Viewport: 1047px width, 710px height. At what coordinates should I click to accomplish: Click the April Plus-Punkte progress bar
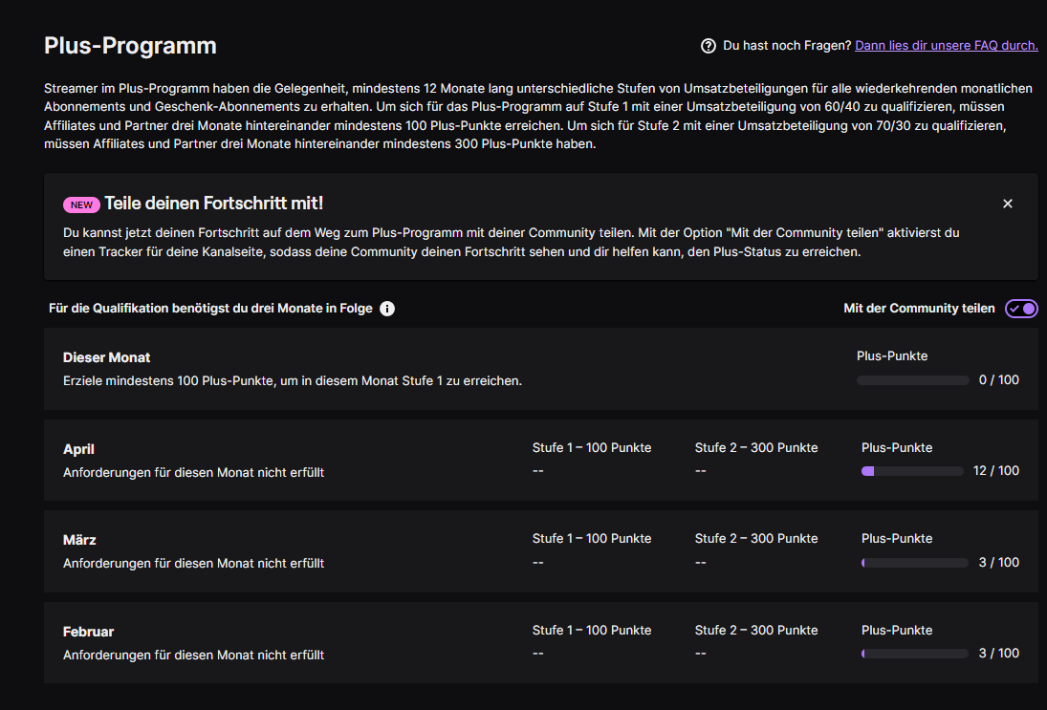[x=912, y=471]
